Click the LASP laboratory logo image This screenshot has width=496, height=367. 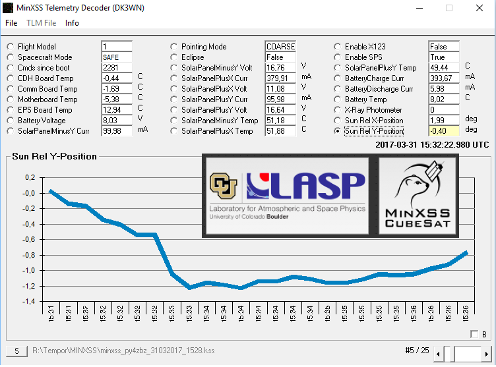287,196
